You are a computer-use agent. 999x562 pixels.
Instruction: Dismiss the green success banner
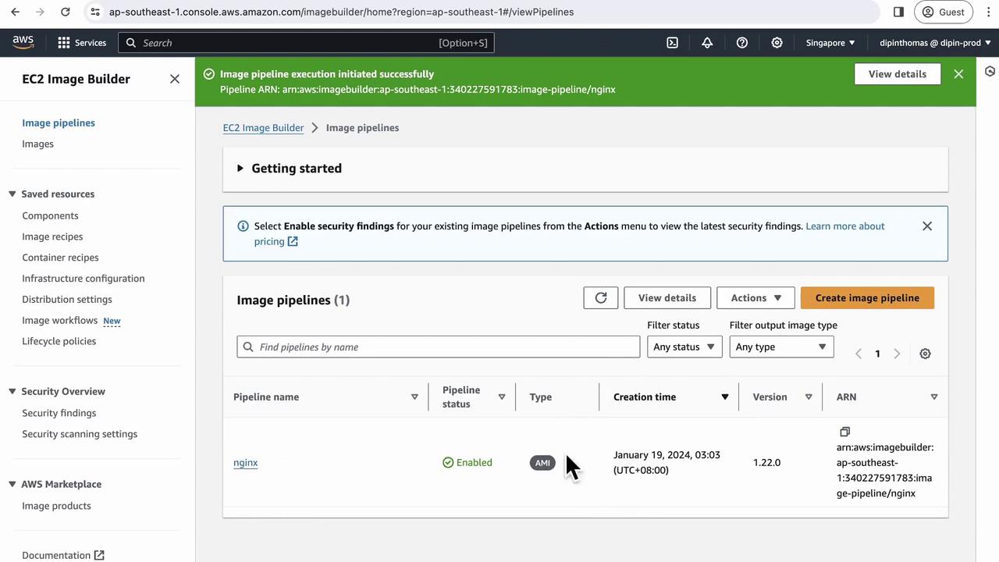(958, 74)
